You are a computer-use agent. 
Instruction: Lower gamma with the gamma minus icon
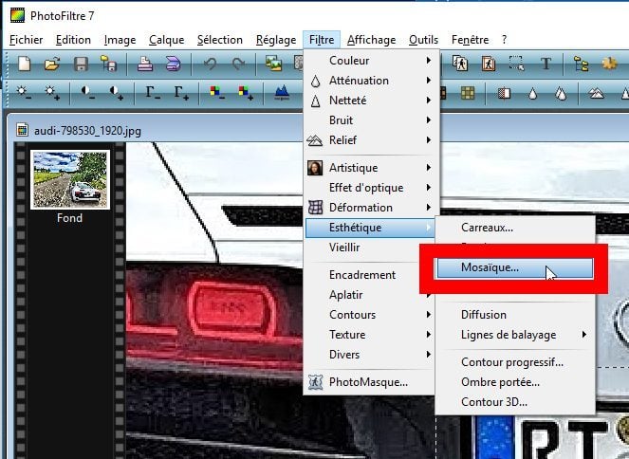153,93
